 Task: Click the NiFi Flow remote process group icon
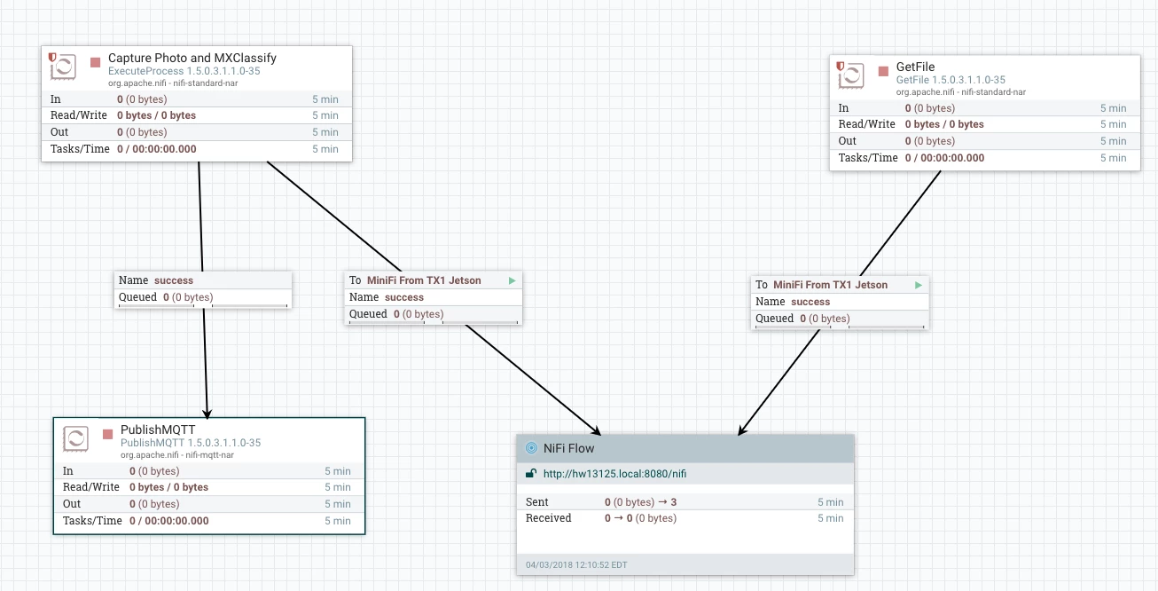(x=531, y=448)
